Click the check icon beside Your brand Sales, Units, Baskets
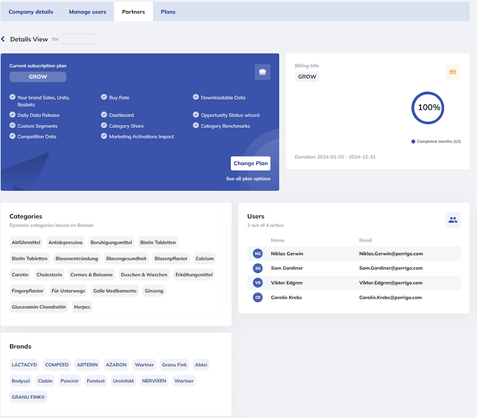Image resolution: width=477 pixels, height=418 pixels. [x=12, y=97]
